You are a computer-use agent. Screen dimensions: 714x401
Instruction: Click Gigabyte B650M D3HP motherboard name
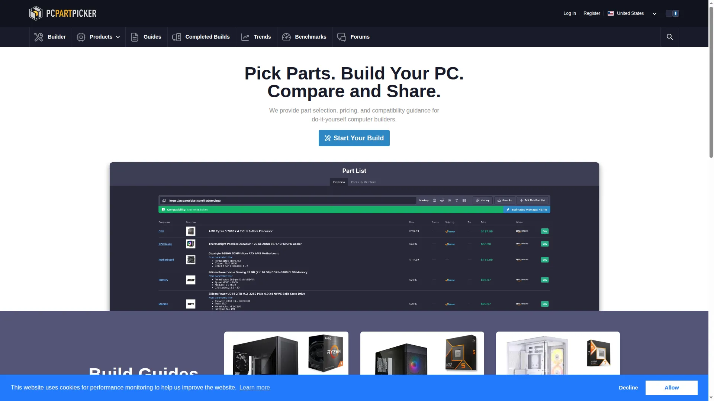[244, 254]
